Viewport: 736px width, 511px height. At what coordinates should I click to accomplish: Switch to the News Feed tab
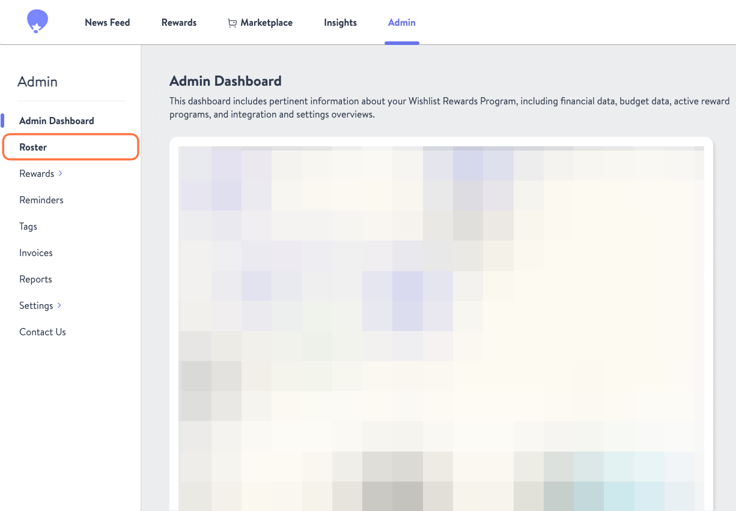[x=108, y=22]
